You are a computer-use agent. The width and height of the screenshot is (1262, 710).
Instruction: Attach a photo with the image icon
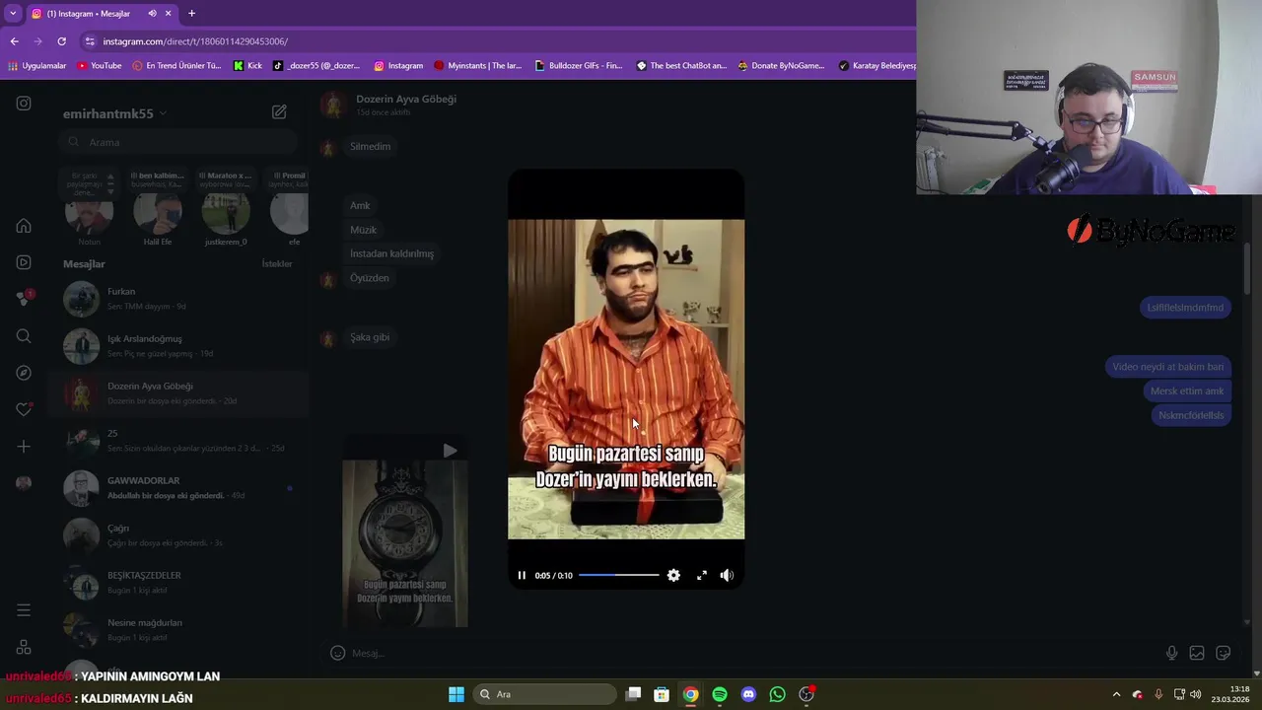coord(1197,653)
